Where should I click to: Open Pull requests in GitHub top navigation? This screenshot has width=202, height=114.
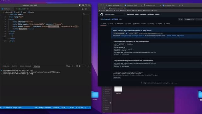coord(130,15)
